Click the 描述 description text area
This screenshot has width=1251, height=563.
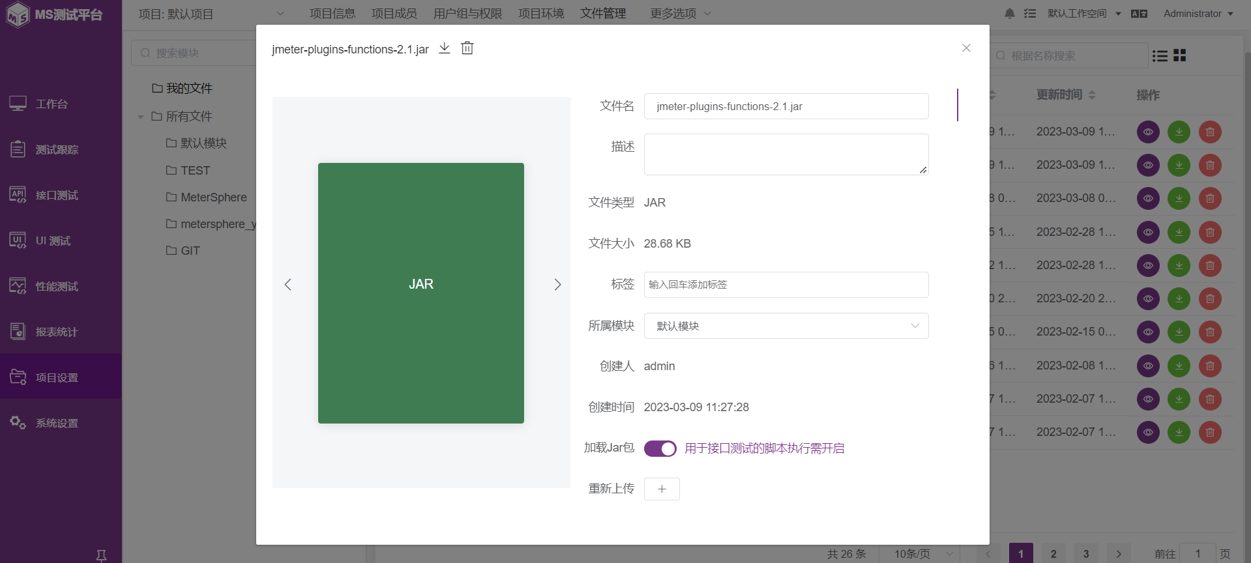pos(786,154)
